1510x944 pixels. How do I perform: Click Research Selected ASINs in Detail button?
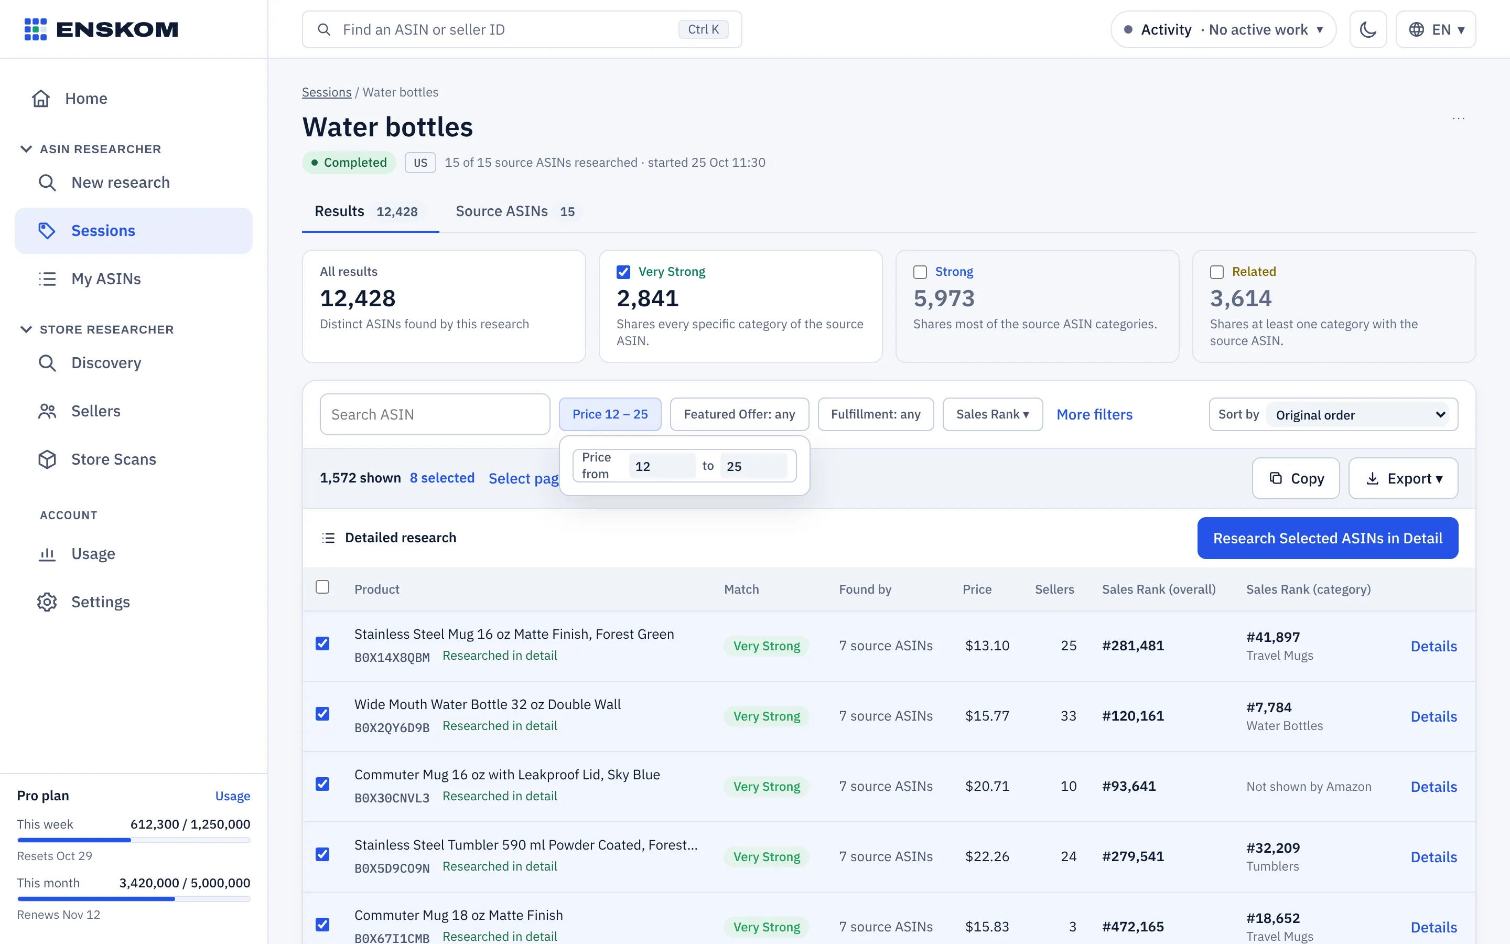[1327, 538]
